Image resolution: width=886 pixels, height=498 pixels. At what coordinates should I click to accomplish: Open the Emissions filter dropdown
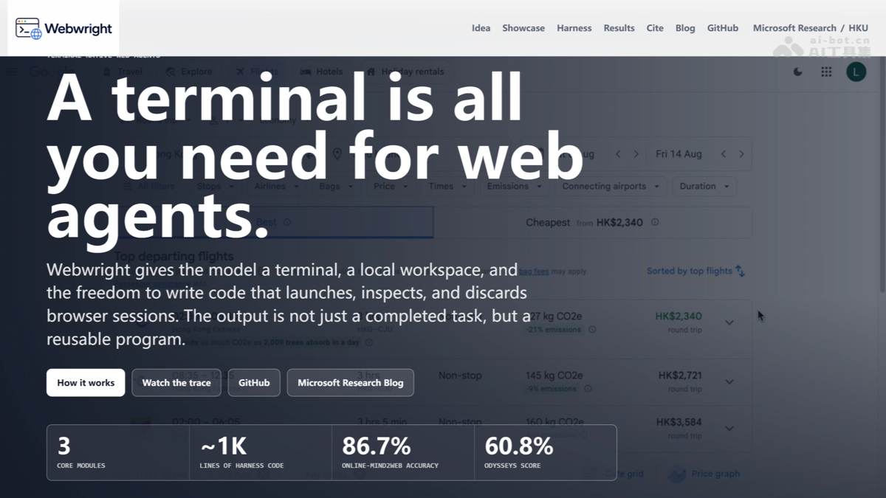pos(514,187)
